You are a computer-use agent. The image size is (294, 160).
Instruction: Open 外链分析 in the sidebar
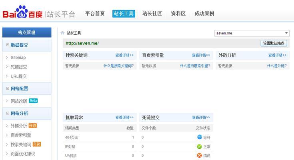click(19, 126)
